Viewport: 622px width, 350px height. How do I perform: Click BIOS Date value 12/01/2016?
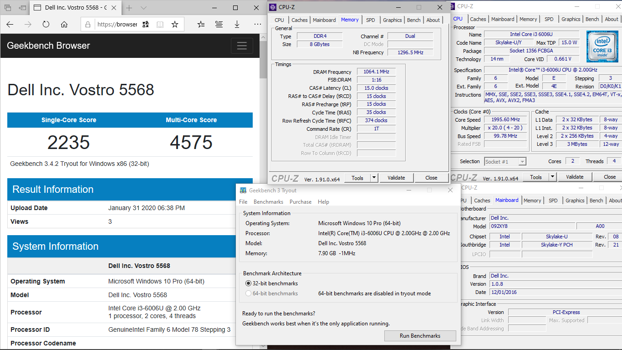556,292
